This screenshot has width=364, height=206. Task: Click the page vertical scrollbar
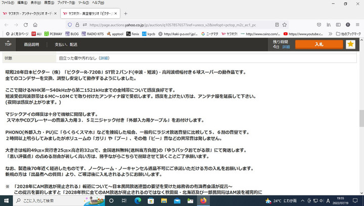[x=361, y=116]
